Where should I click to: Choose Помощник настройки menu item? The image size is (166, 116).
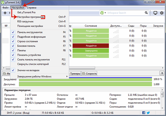(39, 26)
